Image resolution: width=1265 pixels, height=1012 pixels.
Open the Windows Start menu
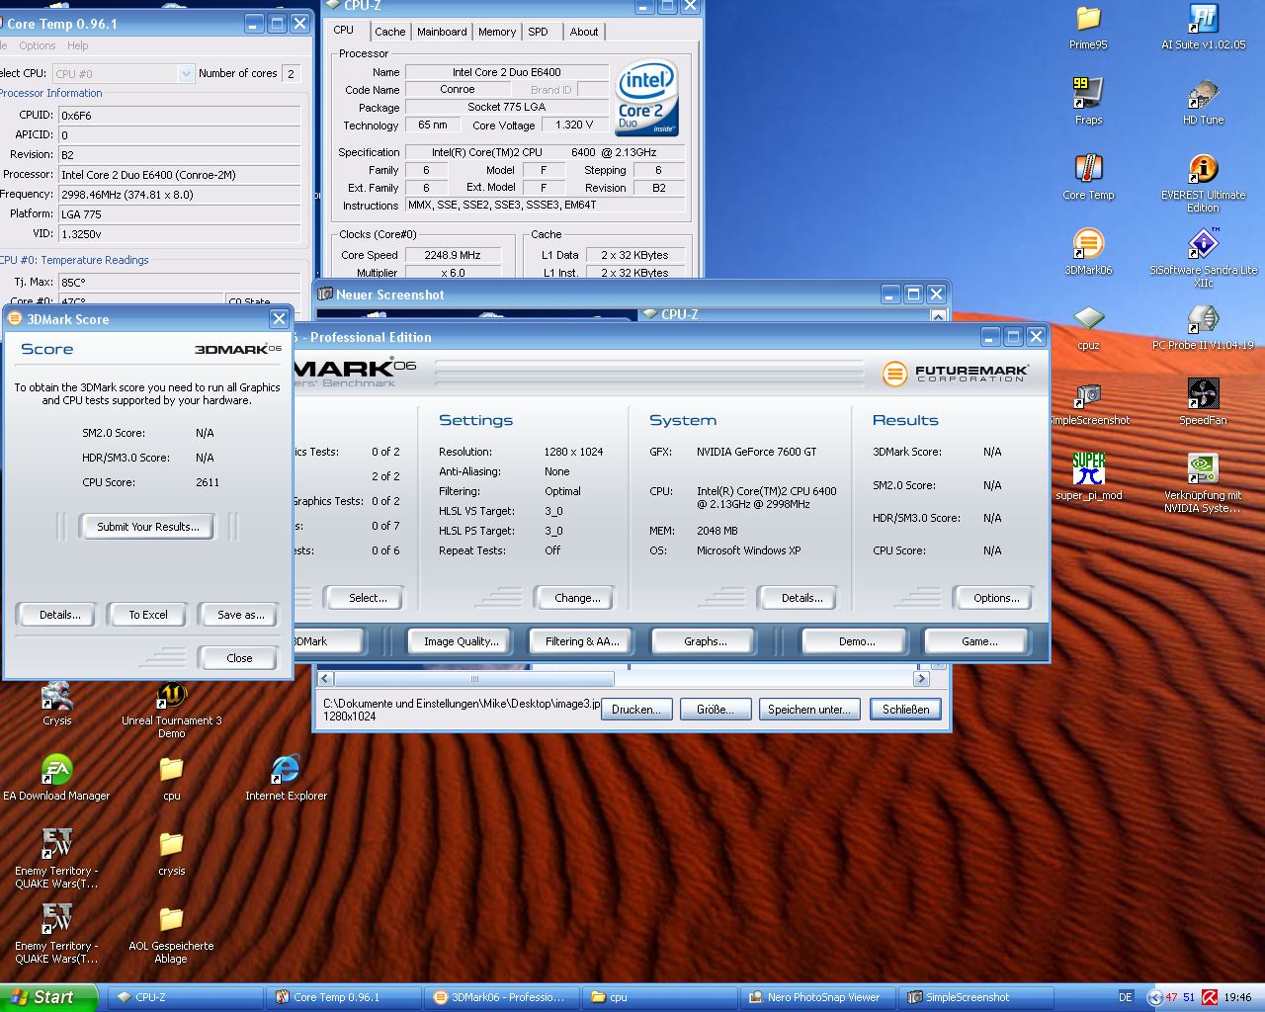48,997
